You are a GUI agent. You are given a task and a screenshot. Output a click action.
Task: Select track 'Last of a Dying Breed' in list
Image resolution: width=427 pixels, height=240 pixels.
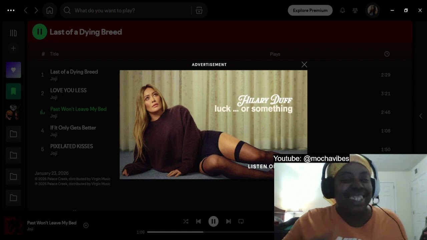click(x=74, y=72)
